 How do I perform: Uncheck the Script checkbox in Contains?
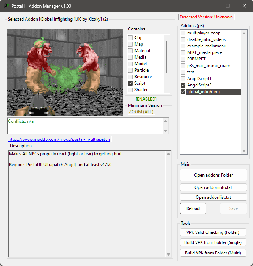point(130,83)
